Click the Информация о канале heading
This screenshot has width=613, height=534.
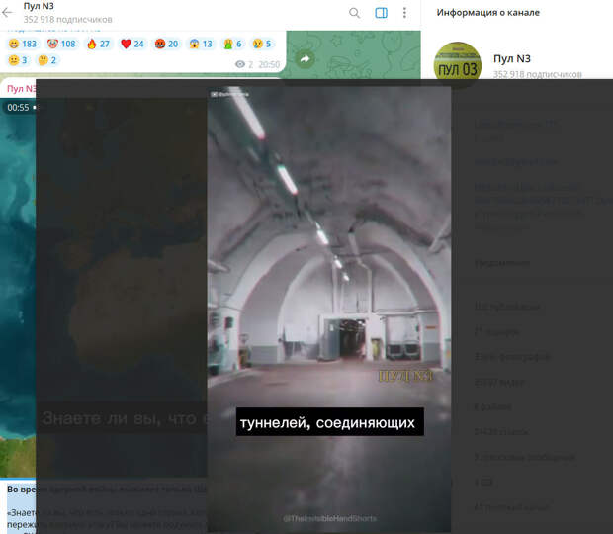click(x=487, y=13)
